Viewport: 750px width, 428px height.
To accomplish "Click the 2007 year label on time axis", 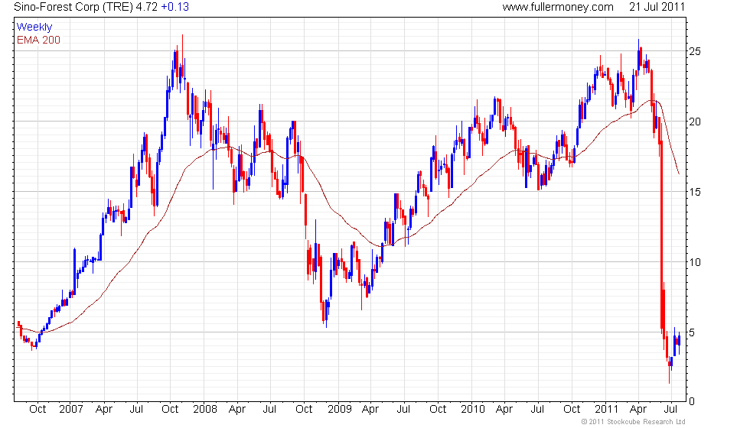I will click(71, 410).
